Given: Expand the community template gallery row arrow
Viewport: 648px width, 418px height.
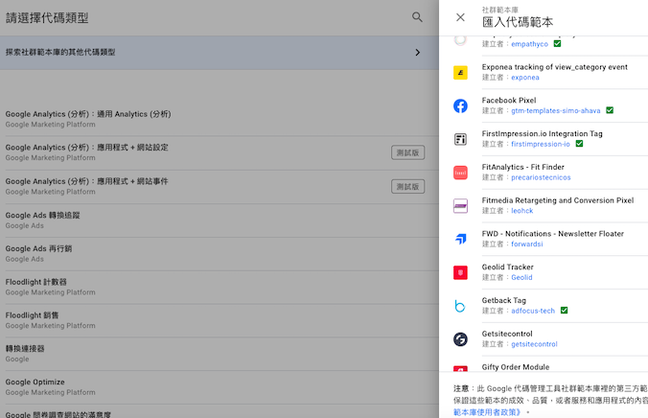Looking at the screenshot, I should click(x=417, y=53).
